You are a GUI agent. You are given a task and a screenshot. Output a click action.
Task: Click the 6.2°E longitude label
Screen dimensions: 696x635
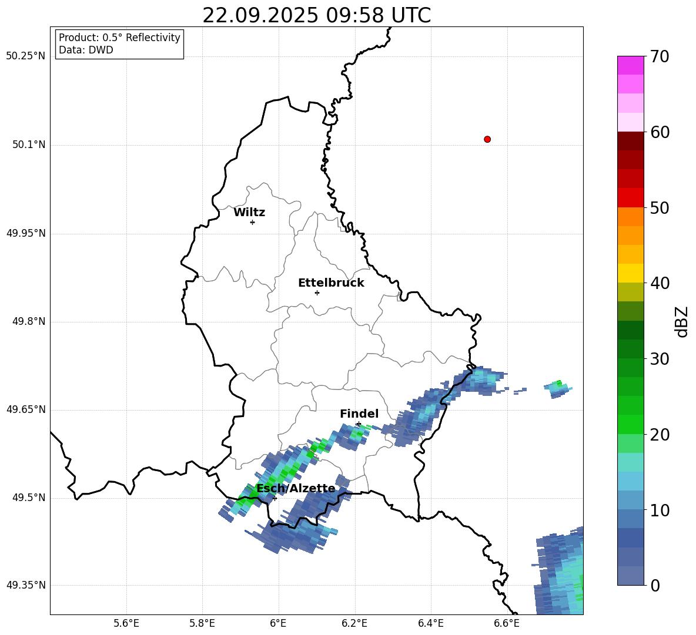pyautogui.click(x=354, y=623)
